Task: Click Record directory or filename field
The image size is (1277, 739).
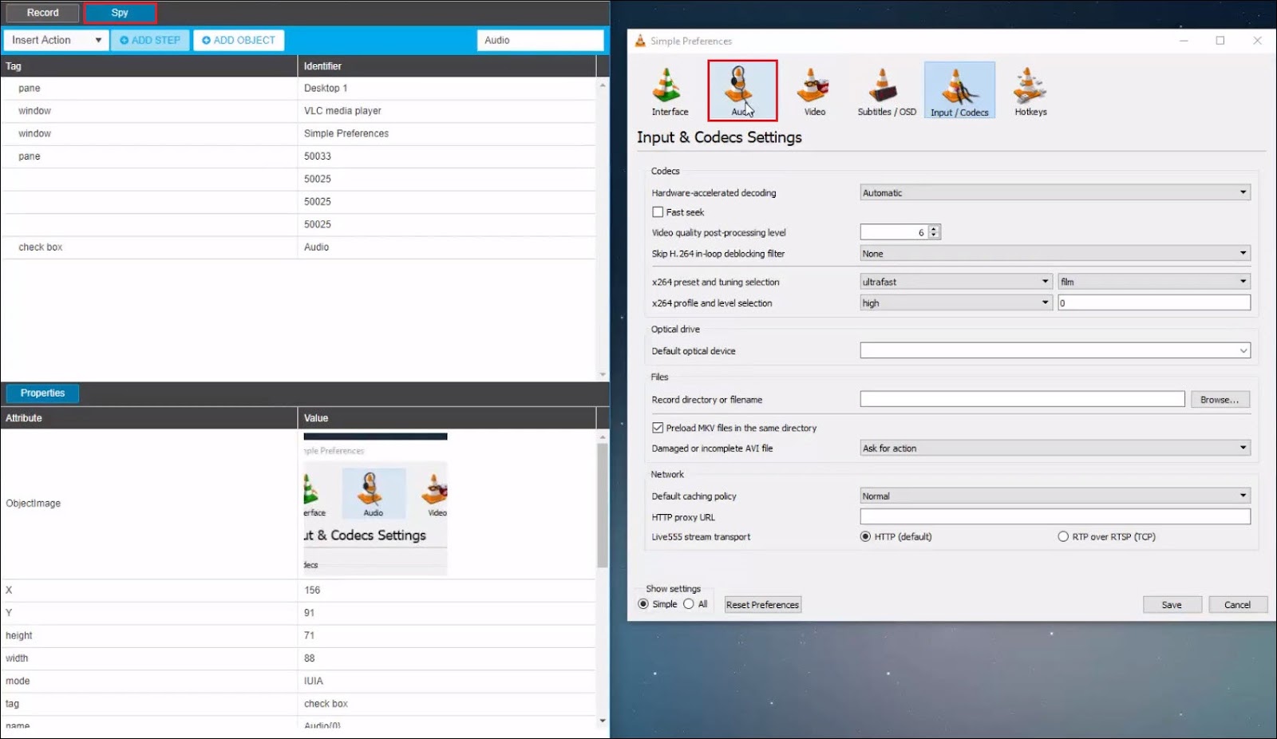Action: coord(1022,399)
